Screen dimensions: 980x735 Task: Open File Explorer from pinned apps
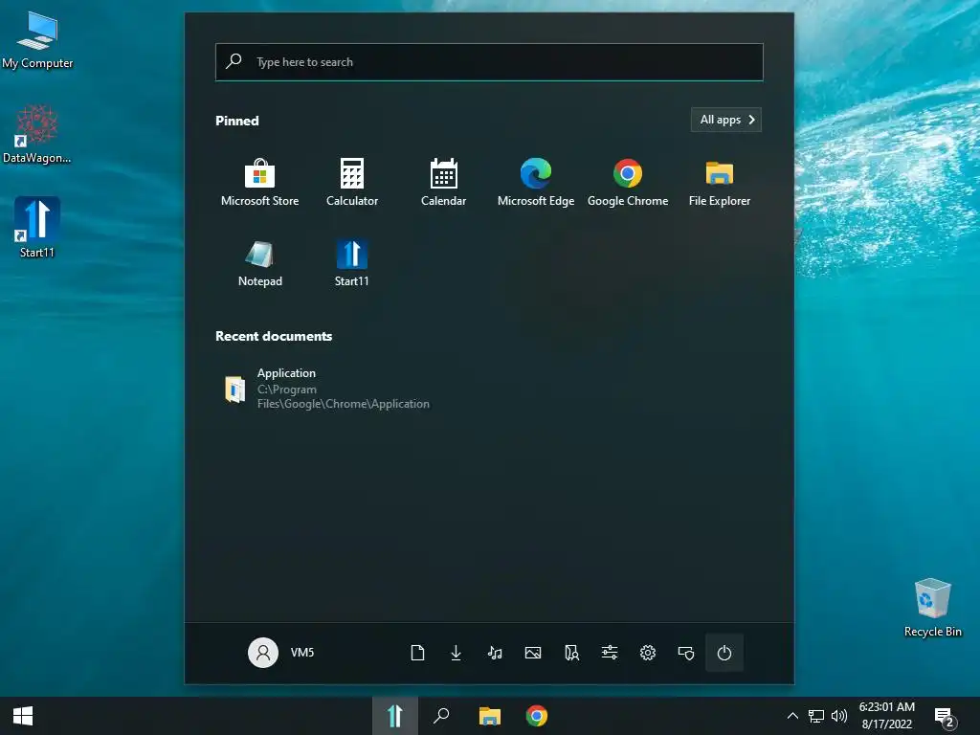(x=720, y=182)
